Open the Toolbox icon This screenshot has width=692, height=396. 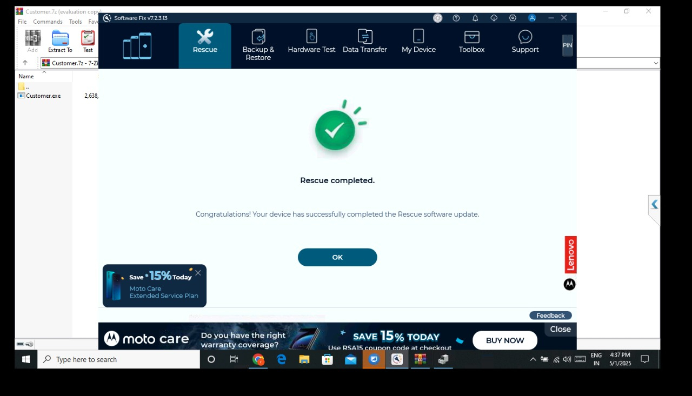[471, 37]
